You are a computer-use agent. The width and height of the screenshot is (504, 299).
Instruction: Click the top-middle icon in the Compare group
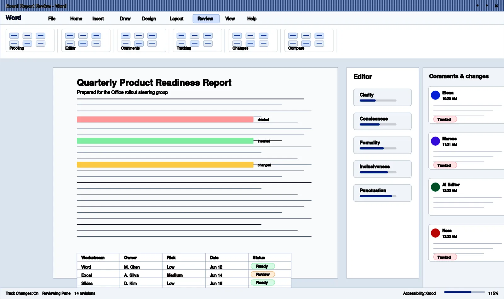306,36
